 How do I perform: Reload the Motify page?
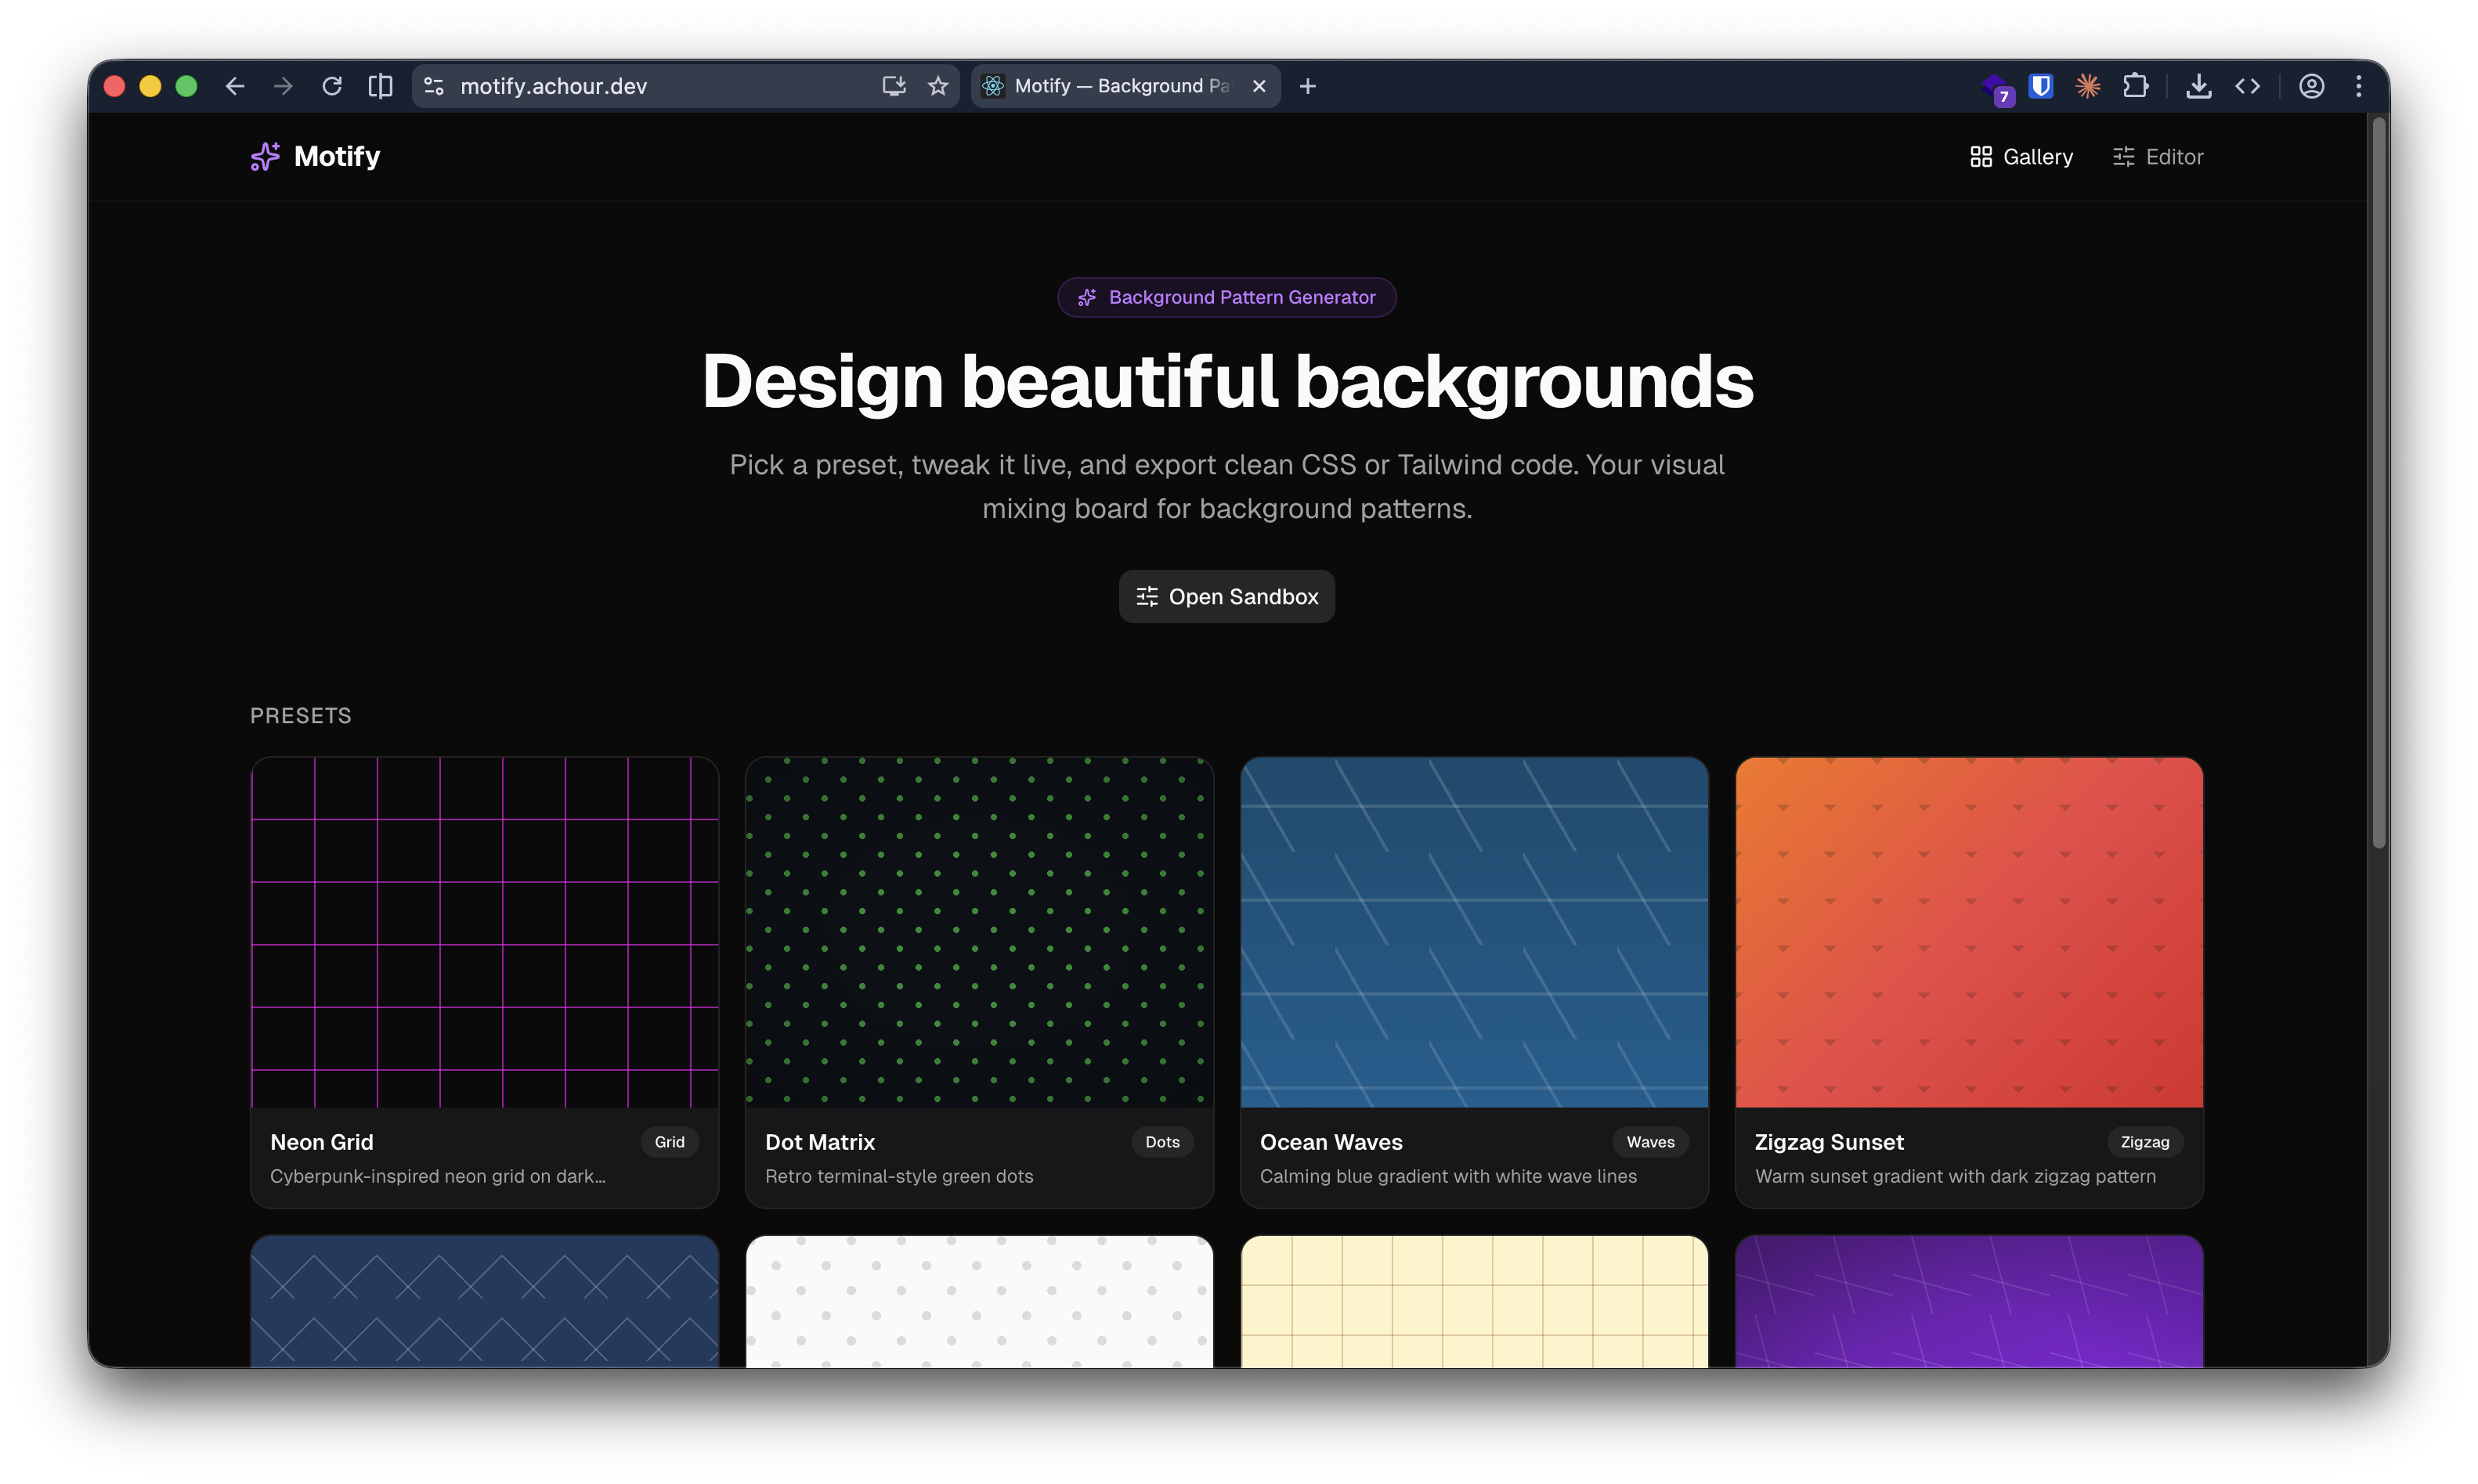point(332,86)
